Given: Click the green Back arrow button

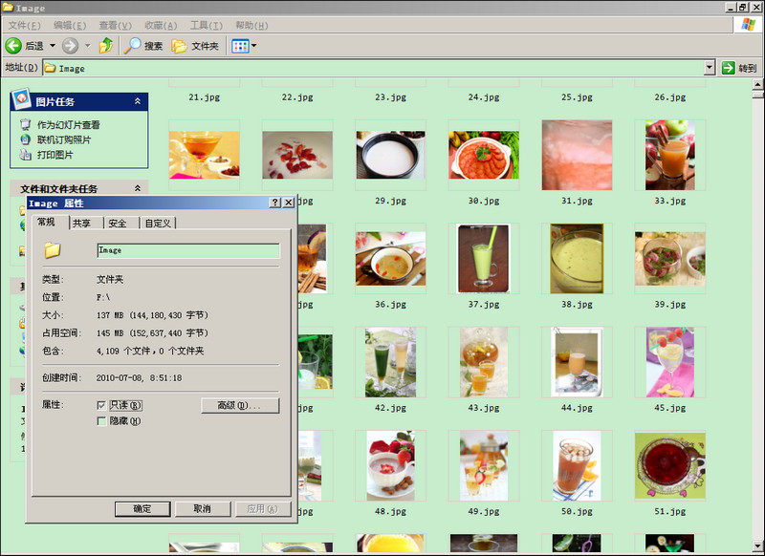Looking at the screenshot, I should (x=13, y=46).
